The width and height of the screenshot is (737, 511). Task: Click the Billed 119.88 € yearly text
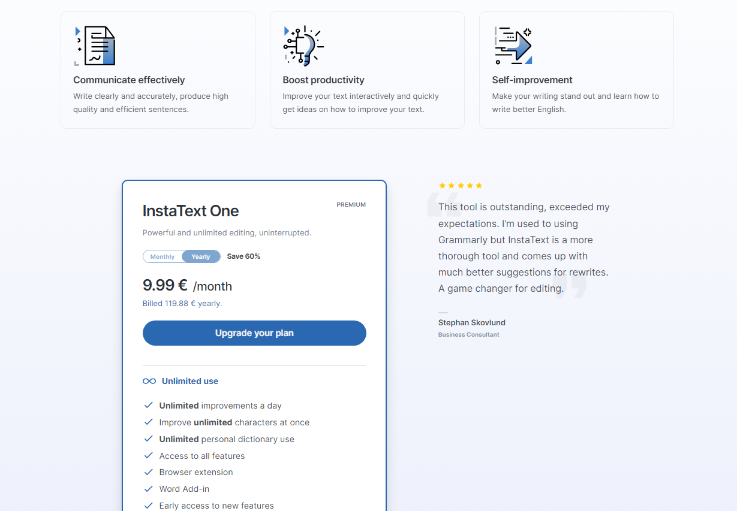click(182, 304)
